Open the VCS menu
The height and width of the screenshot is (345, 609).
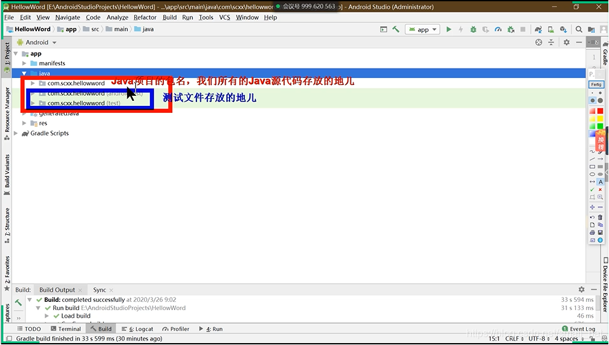point(224,18)
